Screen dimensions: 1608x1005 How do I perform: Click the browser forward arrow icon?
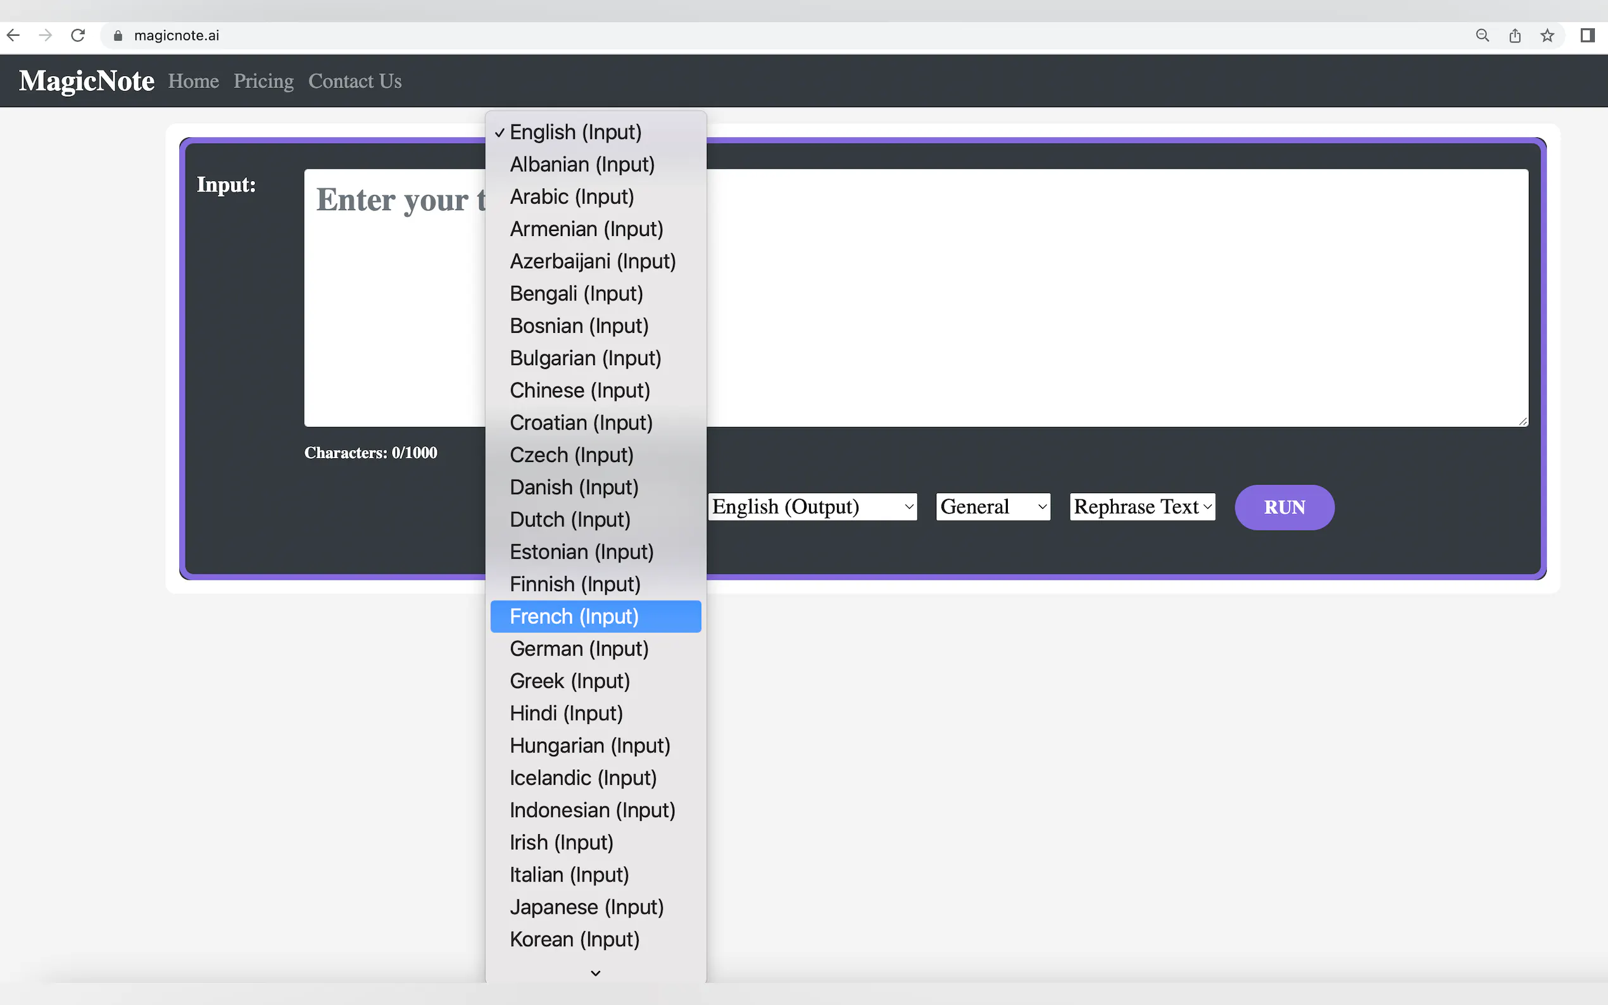tap(45, 35)
